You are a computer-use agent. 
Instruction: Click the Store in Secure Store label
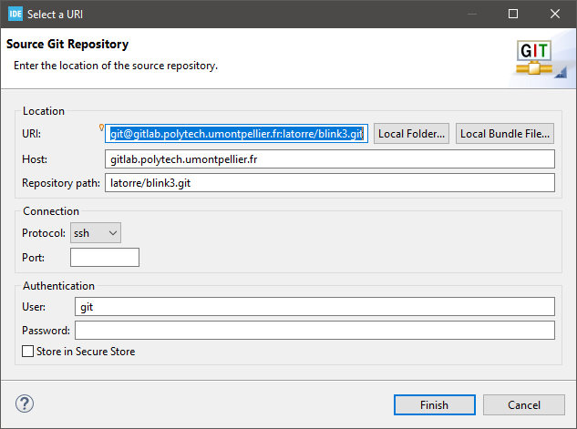click(x=86, y=352)
